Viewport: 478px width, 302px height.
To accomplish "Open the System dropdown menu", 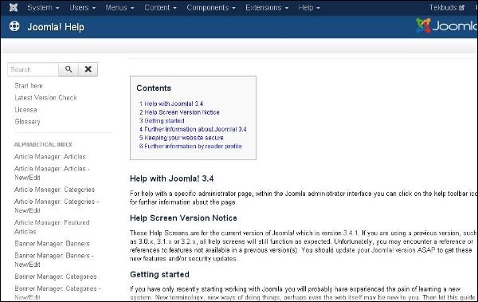I will point(43,8).
